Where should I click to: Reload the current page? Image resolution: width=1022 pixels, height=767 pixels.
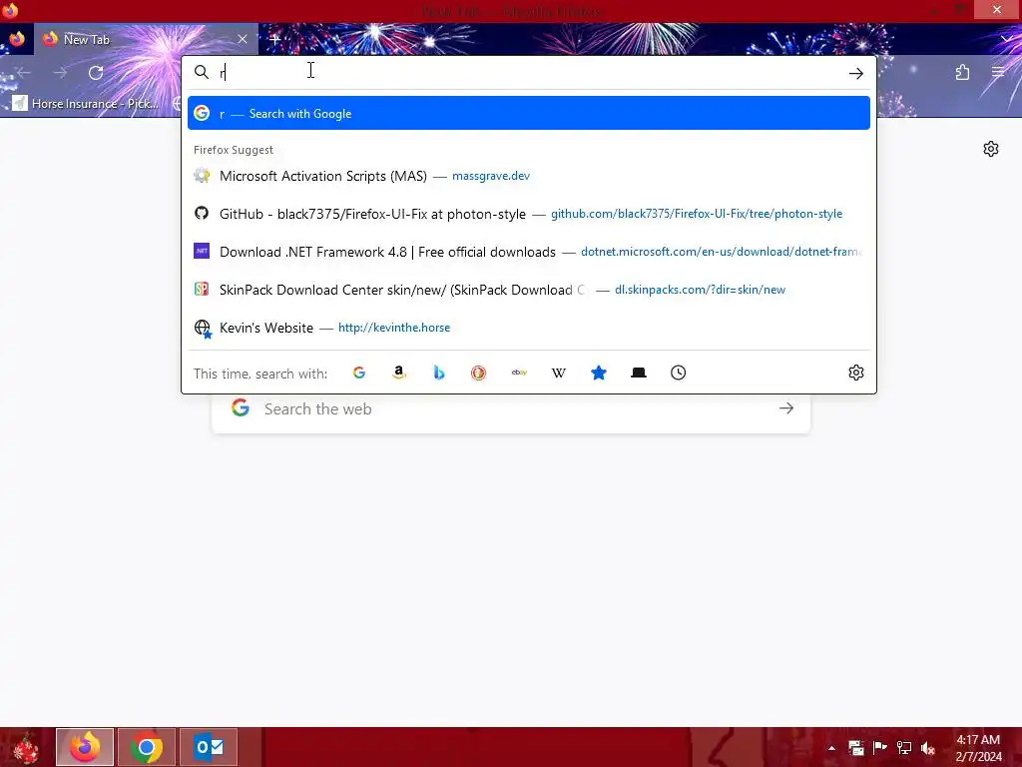96,73
